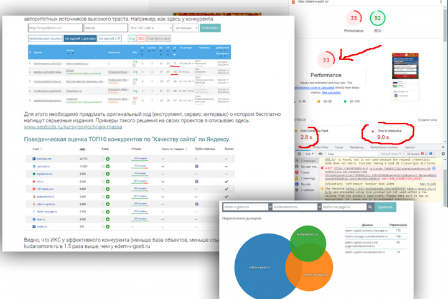Screen dimensions: 448x299
Task: Open the Default levels dropdown
Action: (391, 154)
